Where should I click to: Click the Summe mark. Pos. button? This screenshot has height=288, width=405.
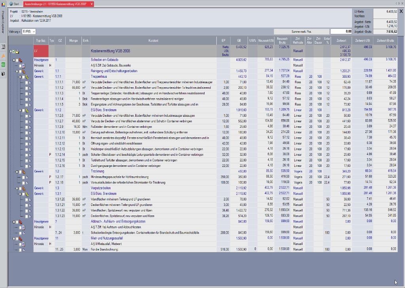[x=301, y=31]
